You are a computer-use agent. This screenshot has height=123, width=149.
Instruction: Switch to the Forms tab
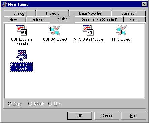[134, 20]
